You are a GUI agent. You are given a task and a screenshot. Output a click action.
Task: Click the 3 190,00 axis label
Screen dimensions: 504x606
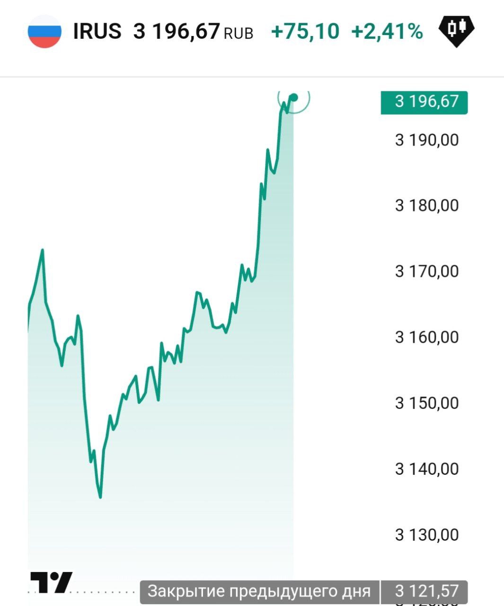pyautogui.click(x=427, y=140)
